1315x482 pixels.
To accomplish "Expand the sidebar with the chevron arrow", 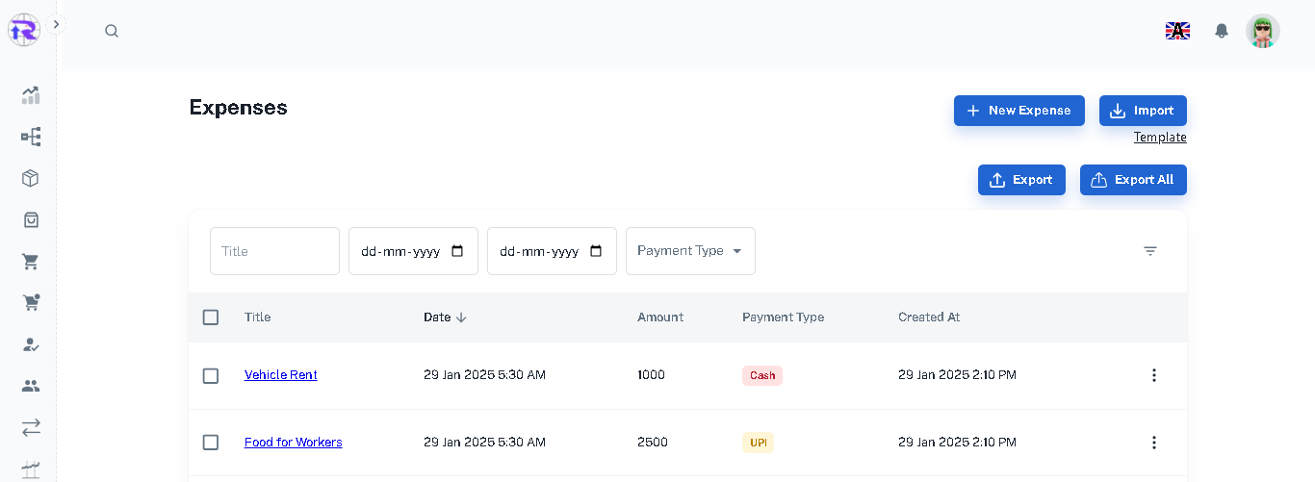I will (x=56, y=24).
